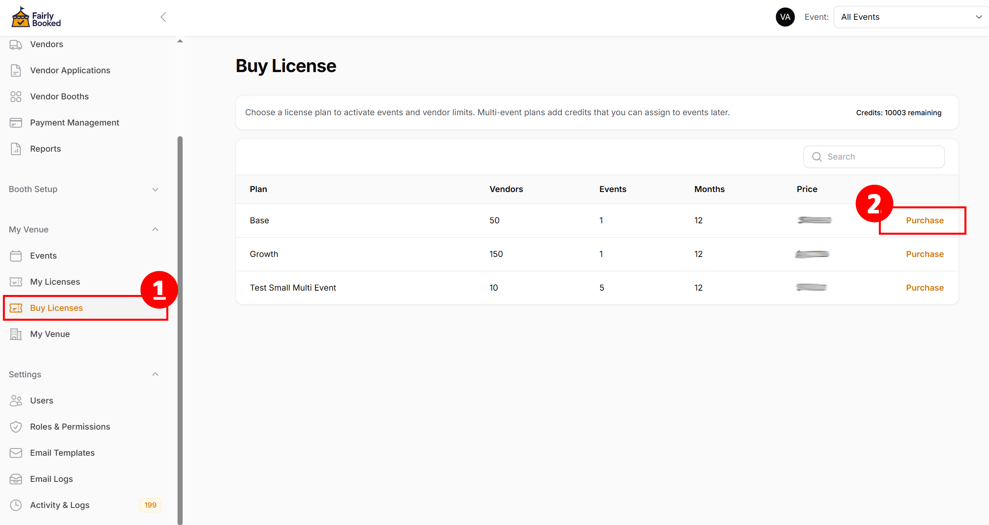This screenshot has height=525, width=989.
Task: Open Roles & Permissions shield icon
Action: coord(16,427)
